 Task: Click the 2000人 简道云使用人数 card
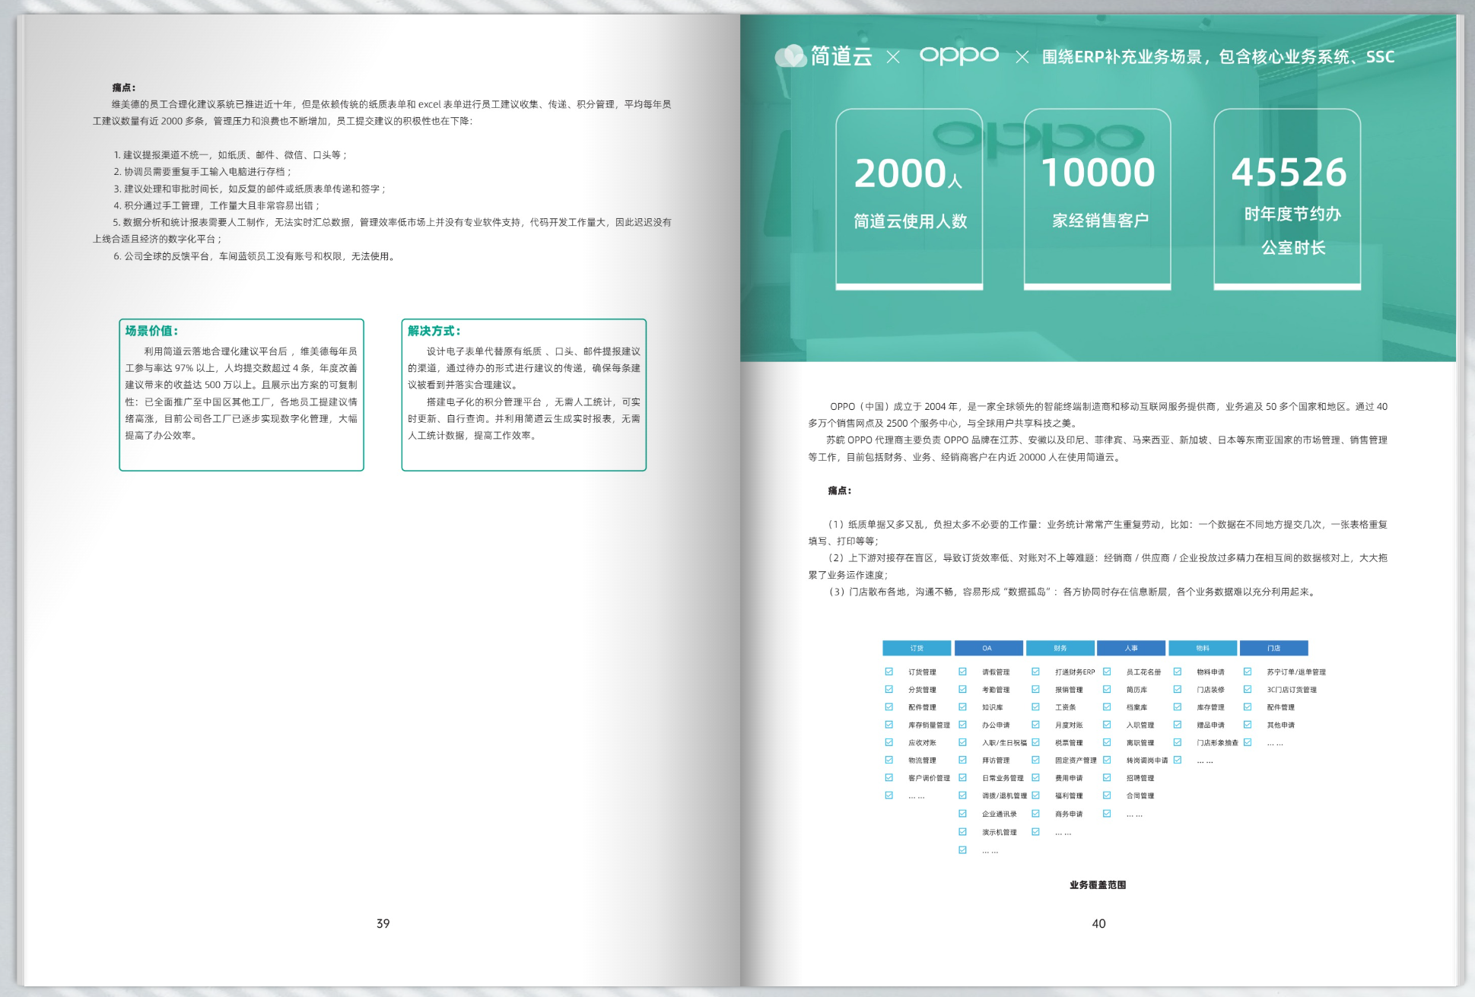click(909, 198)
